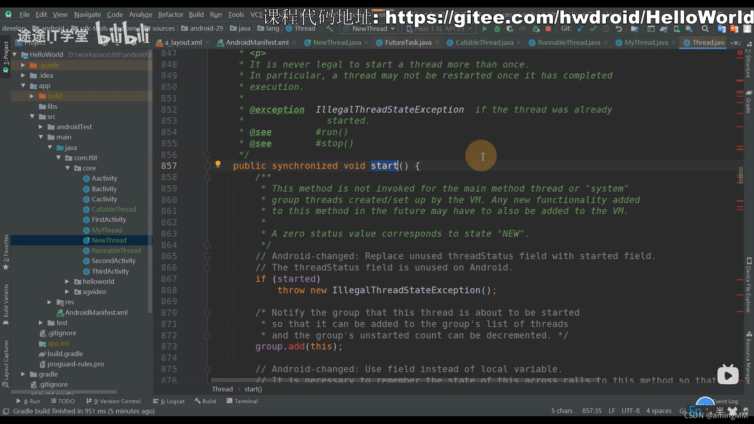The width and height of the screenshot is (754, 424).
Task: Click the Git commit green checkmark
Action: [593, 29]
